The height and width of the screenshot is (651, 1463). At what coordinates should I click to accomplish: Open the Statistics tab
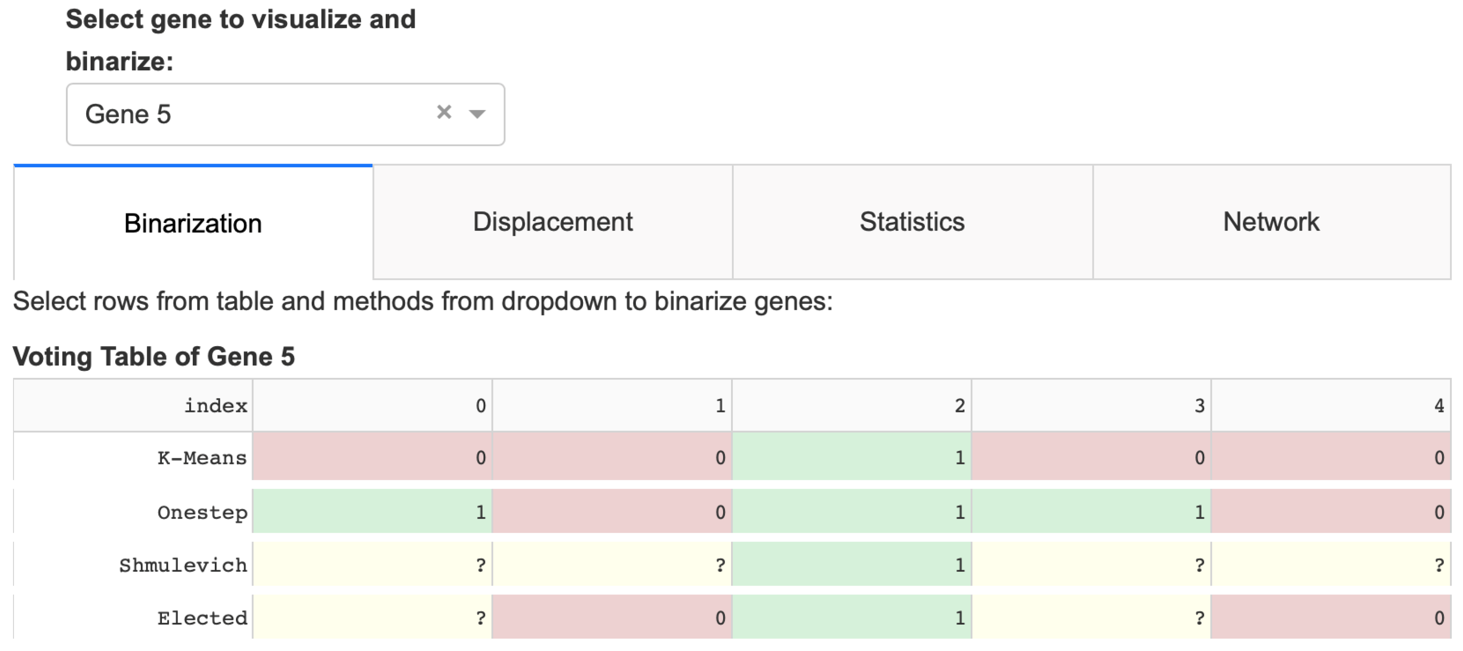(x=912, y=222)
